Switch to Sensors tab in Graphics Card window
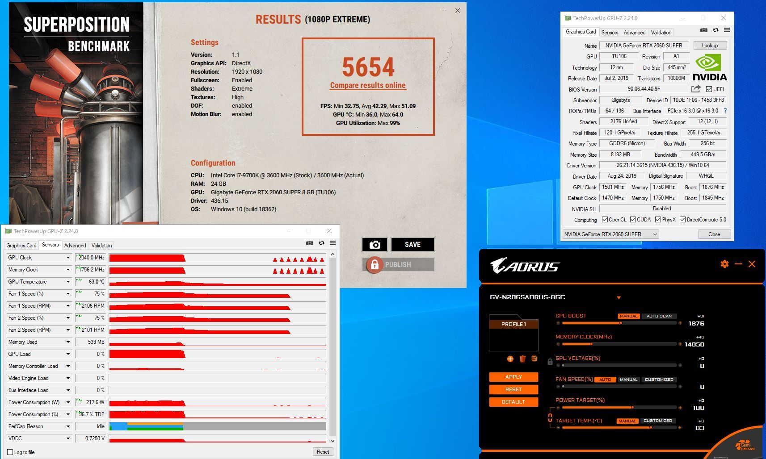Viewport: 766px width, 459px height. (x=610, y=32)
